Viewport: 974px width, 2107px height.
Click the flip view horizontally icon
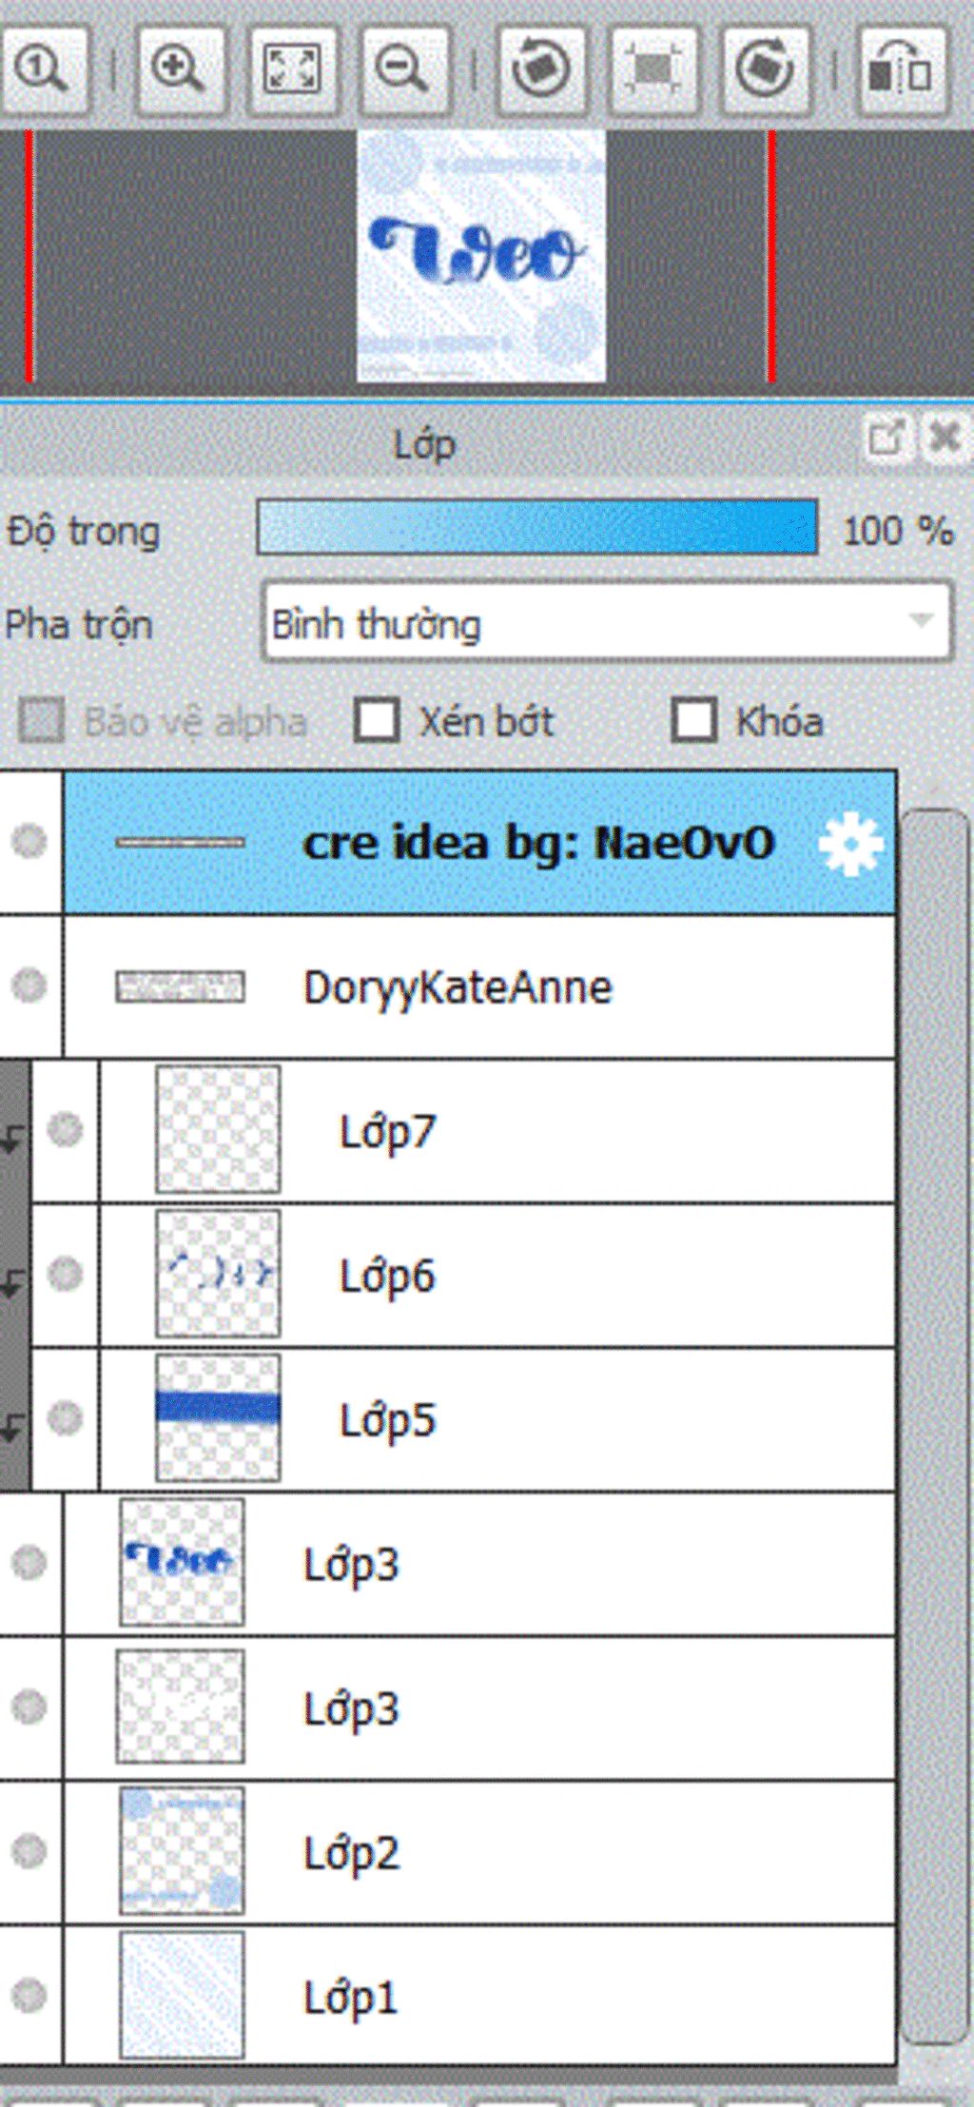(902, 68)
